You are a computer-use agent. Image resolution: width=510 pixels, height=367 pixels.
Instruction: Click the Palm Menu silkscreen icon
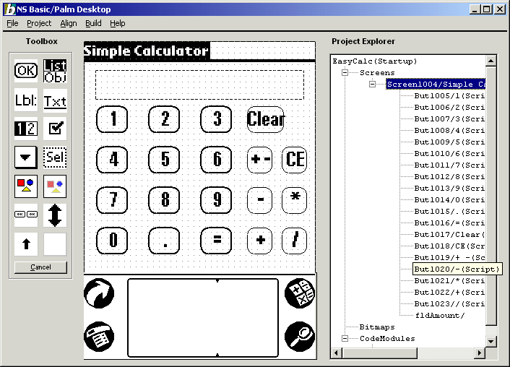tap(99, 337)
